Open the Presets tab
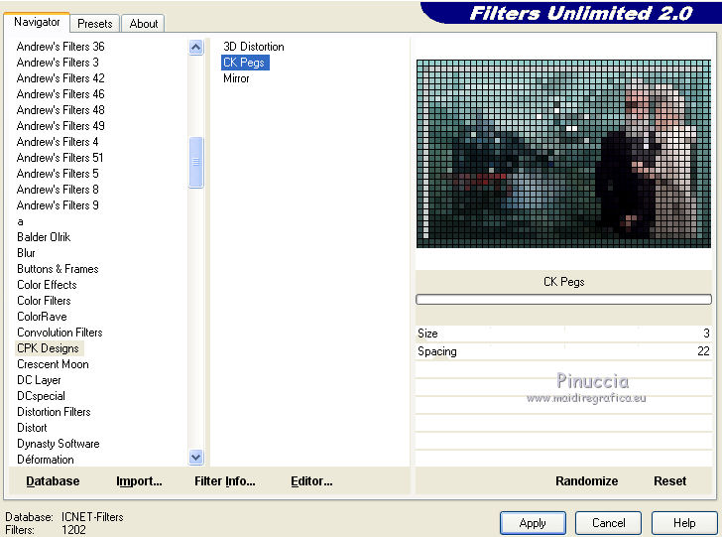 coord(95,24)
